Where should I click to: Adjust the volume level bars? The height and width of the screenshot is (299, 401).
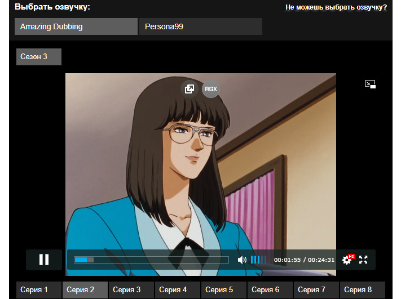(258, 260)
